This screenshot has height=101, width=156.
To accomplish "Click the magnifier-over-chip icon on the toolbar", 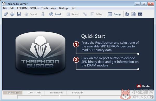I will coord(127,14).
